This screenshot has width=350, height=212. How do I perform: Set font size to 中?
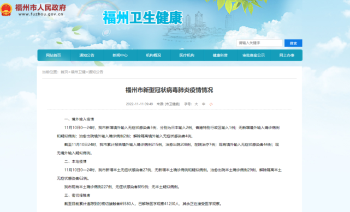coord(204,104)
